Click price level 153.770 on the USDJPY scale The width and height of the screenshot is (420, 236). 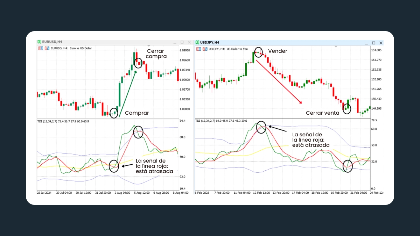pyautogui.click(x=377, y=60)
